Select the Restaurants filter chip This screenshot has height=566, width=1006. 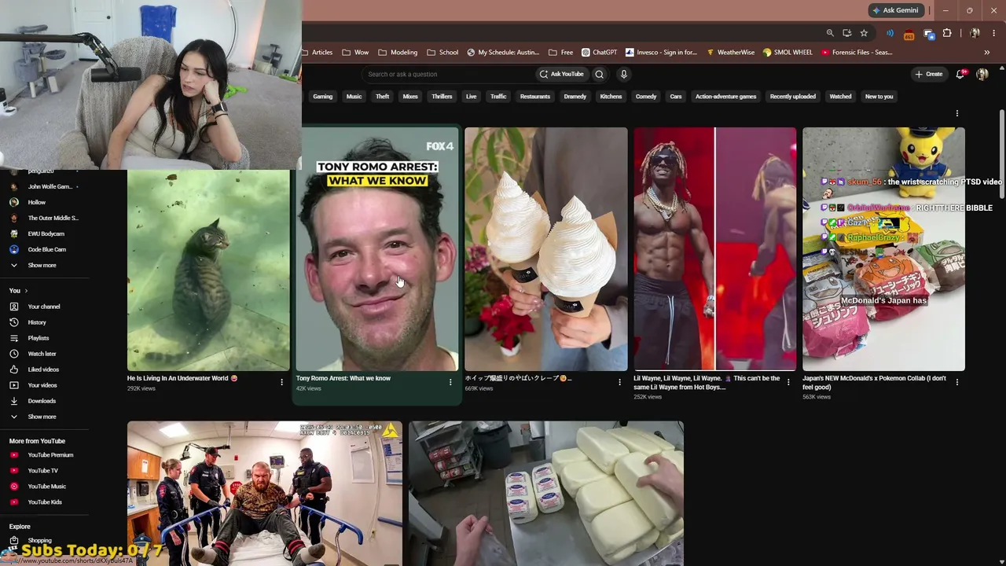click(535, 97)
